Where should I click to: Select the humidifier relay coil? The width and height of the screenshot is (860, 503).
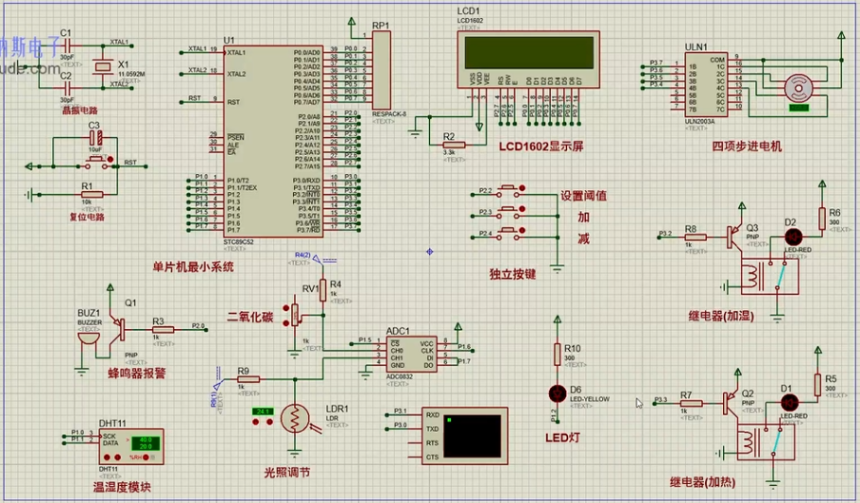(751, 277)
